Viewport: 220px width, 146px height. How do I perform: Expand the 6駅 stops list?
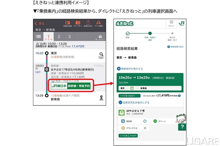click(38, 72)
